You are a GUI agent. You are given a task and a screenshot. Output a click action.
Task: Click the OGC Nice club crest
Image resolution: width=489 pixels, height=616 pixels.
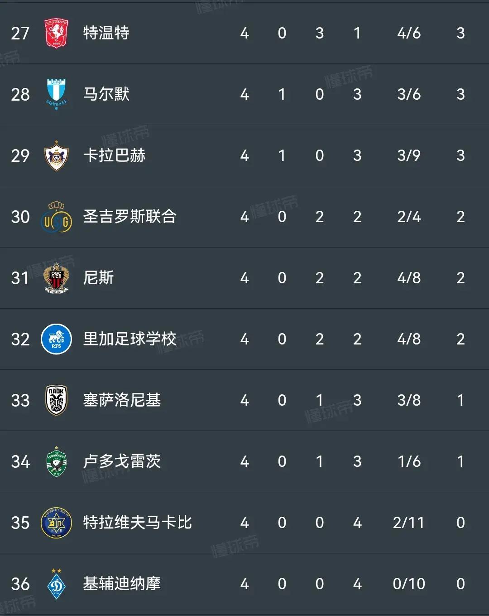pyautogui.click(x=56, y=278)
